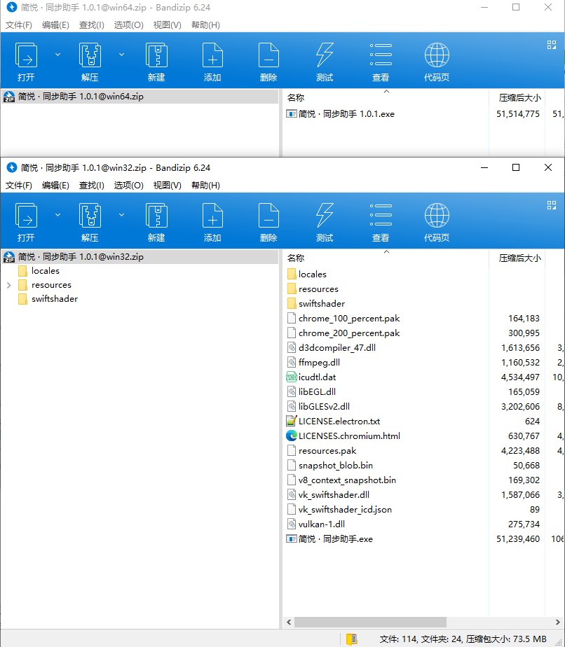Open 文件(F) menu in win64 window
Image resolution: width=565 pixels, height=647 pixels.
click(19, 25)
